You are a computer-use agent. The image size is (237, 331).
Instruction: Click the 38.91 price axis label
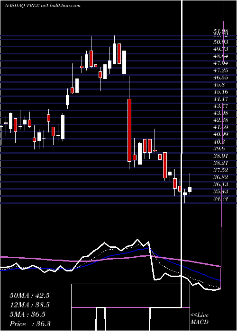click(220, 156)
